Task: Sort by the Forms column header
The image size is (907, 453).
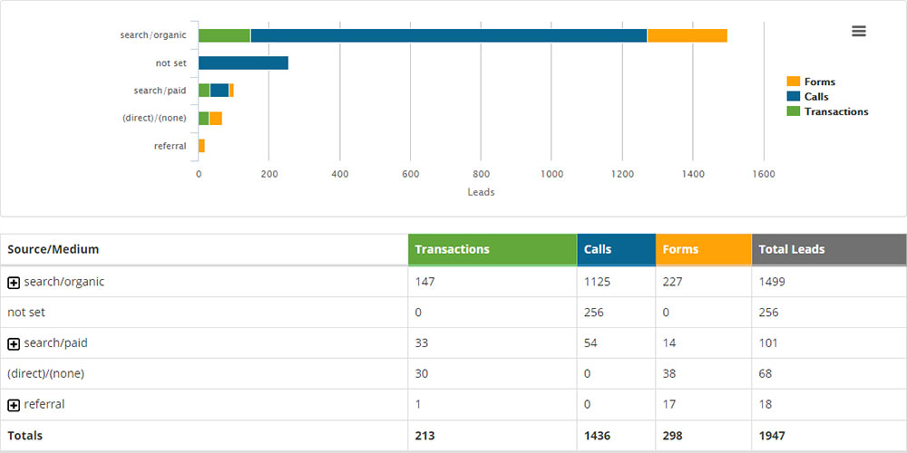Action: [x=704, y=250]
